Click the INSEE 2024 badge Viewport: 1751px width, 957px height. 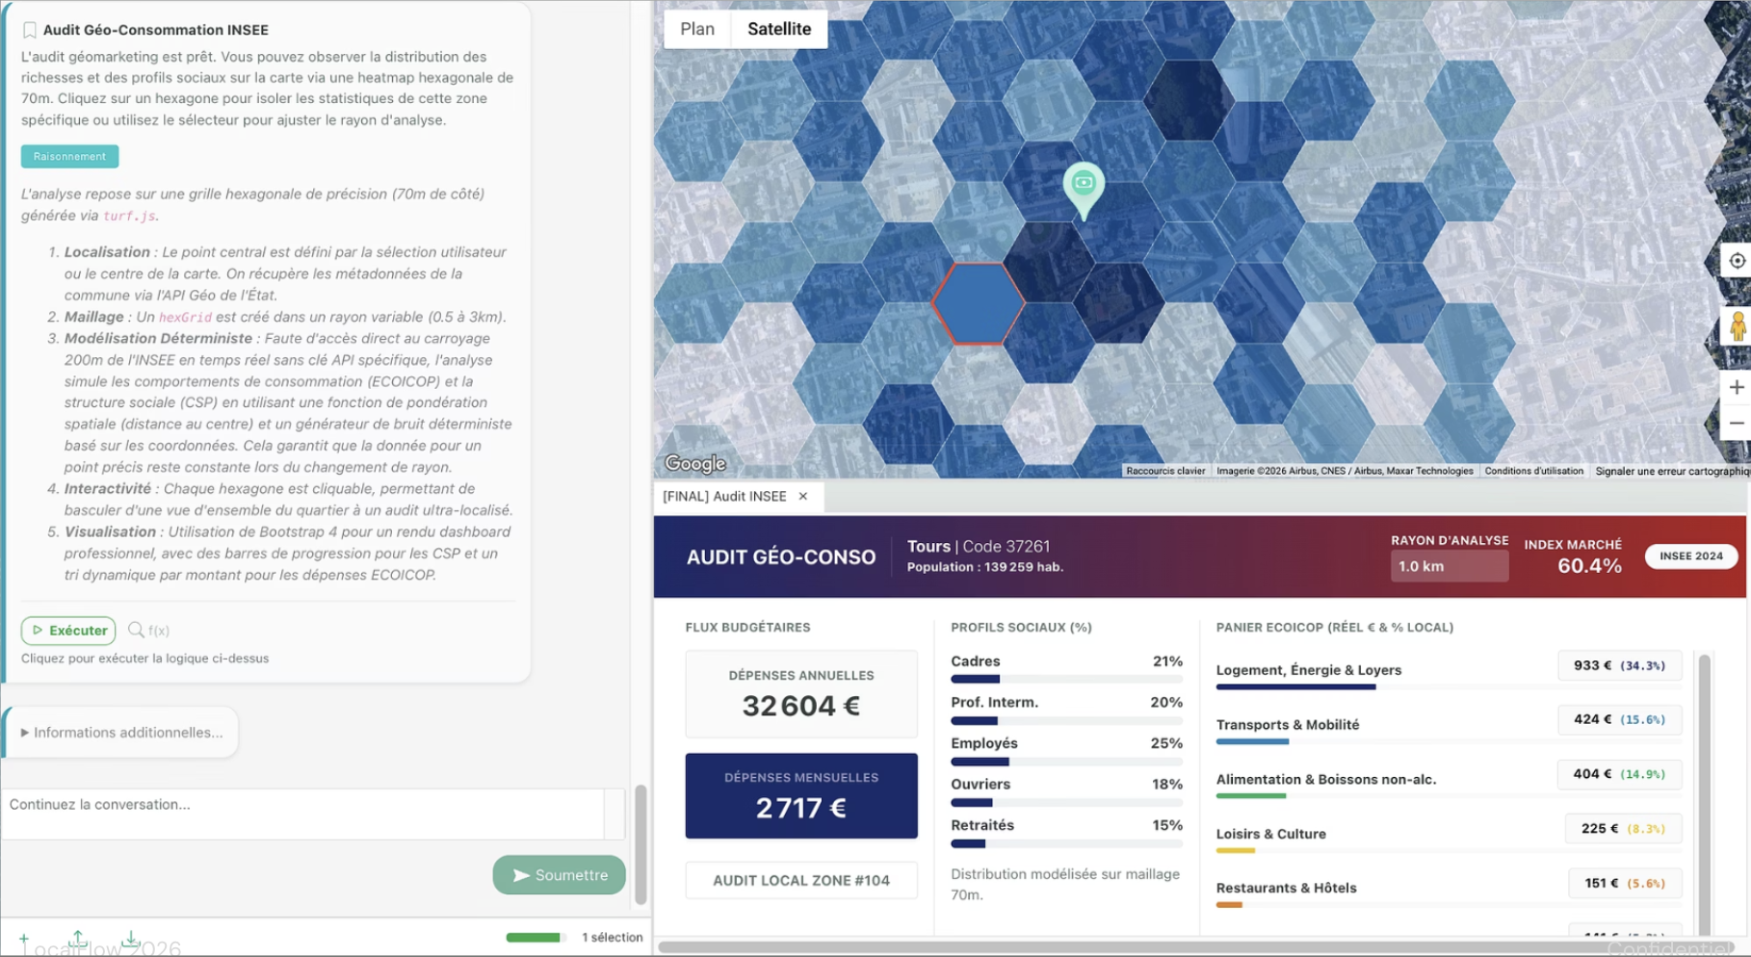coord(1691,556)
